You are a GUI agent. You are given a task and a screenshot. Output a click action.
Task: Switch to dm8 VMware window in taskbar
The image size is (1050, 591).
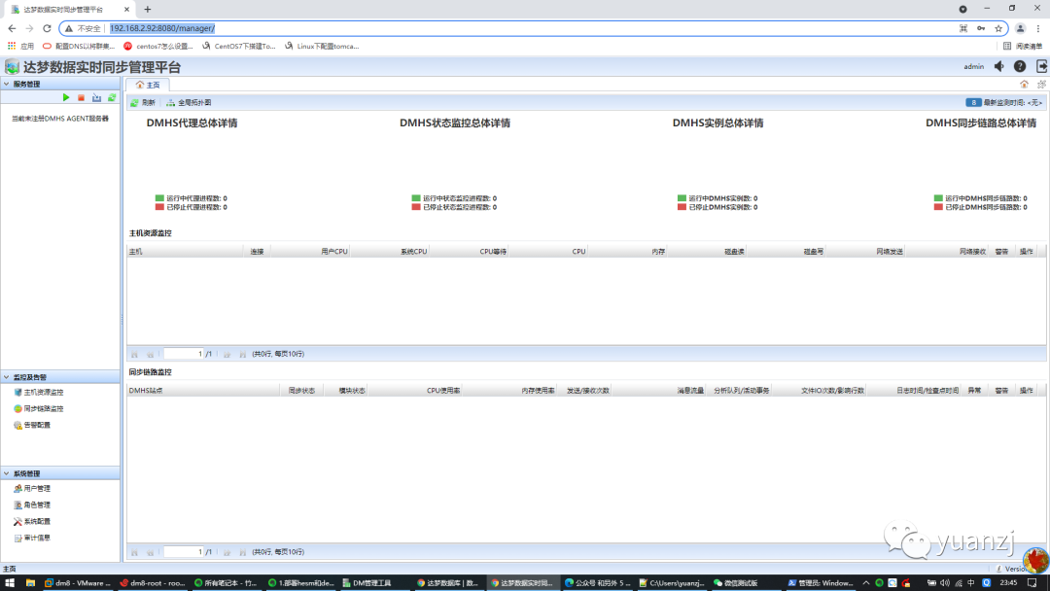[x=78, y=583]
